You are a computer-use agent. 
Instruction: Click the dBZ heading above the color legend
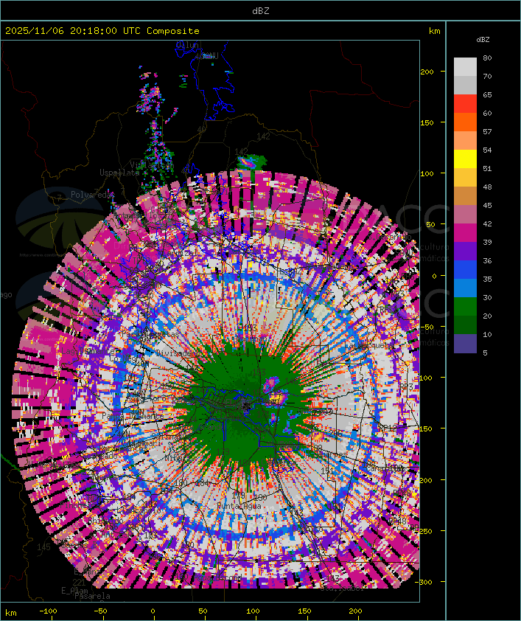click(x=483, y=40)
